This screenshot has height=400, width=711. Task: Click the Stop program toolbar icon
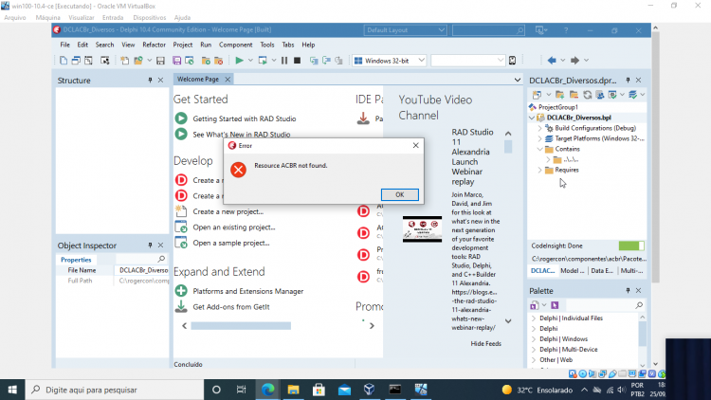(297, 61)
